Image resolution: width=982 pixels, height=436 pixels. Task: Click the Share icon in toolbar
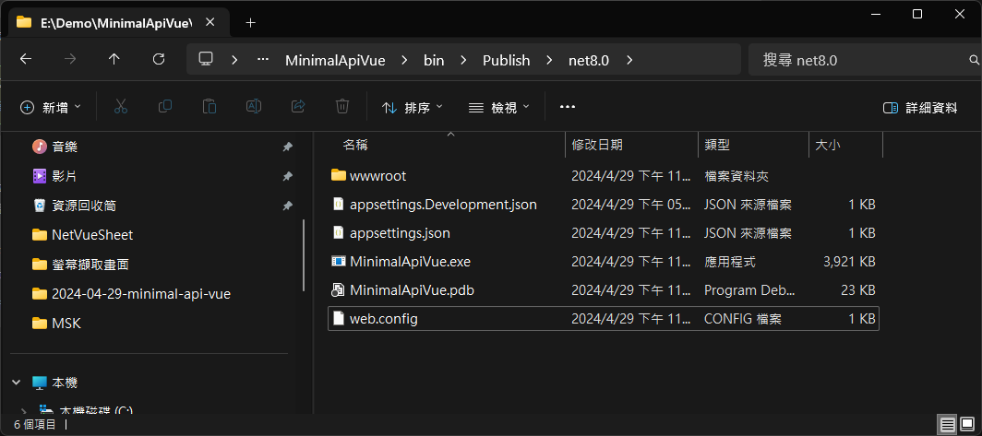pos(298,107)
